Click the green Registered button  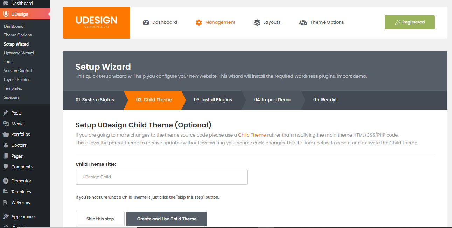pos(410,22)
